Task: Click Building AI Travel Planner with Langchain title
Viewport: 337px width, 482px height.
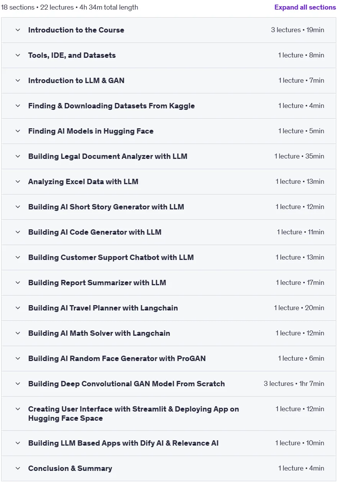Action: [103, 308]
